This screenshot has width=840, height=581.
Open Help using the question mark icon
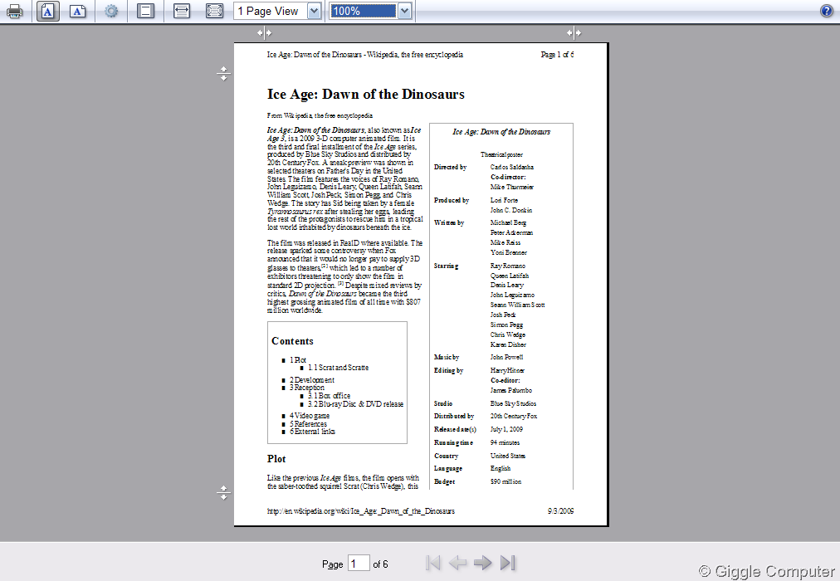point(827,11)
